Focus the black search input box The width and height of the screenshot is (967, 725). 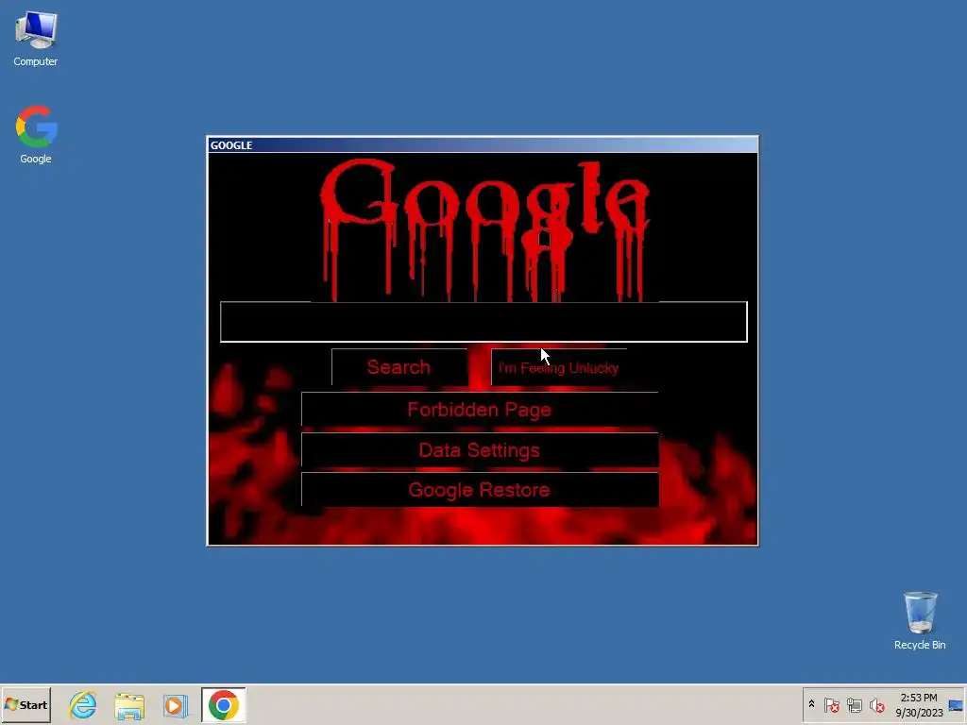(483, 322)
